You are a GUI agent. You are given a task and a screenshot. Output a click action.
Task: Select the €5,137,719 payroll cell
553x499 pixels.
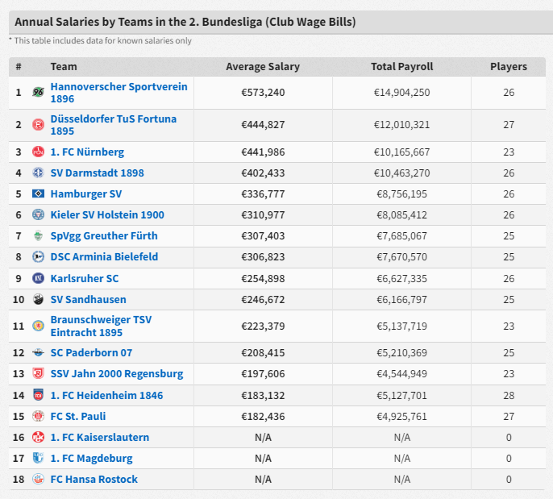(401, 326)
